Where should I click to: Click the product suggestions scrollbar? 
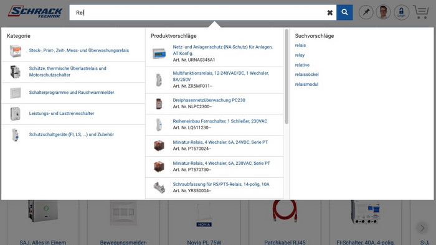[287, 76]
